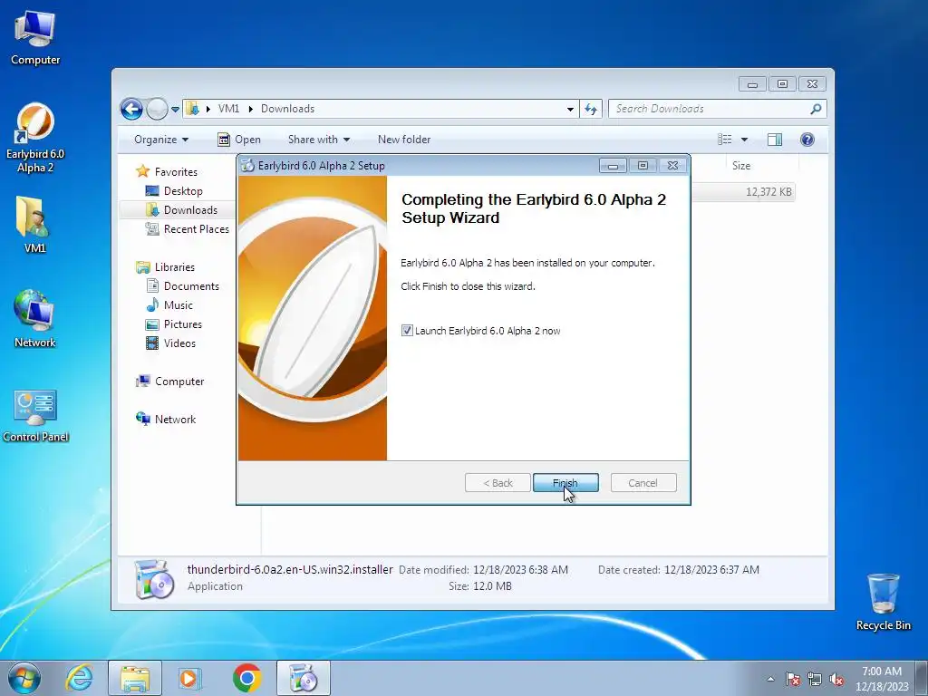Click the Size column header
Screen dimensions: 928x696
(742, 166)
